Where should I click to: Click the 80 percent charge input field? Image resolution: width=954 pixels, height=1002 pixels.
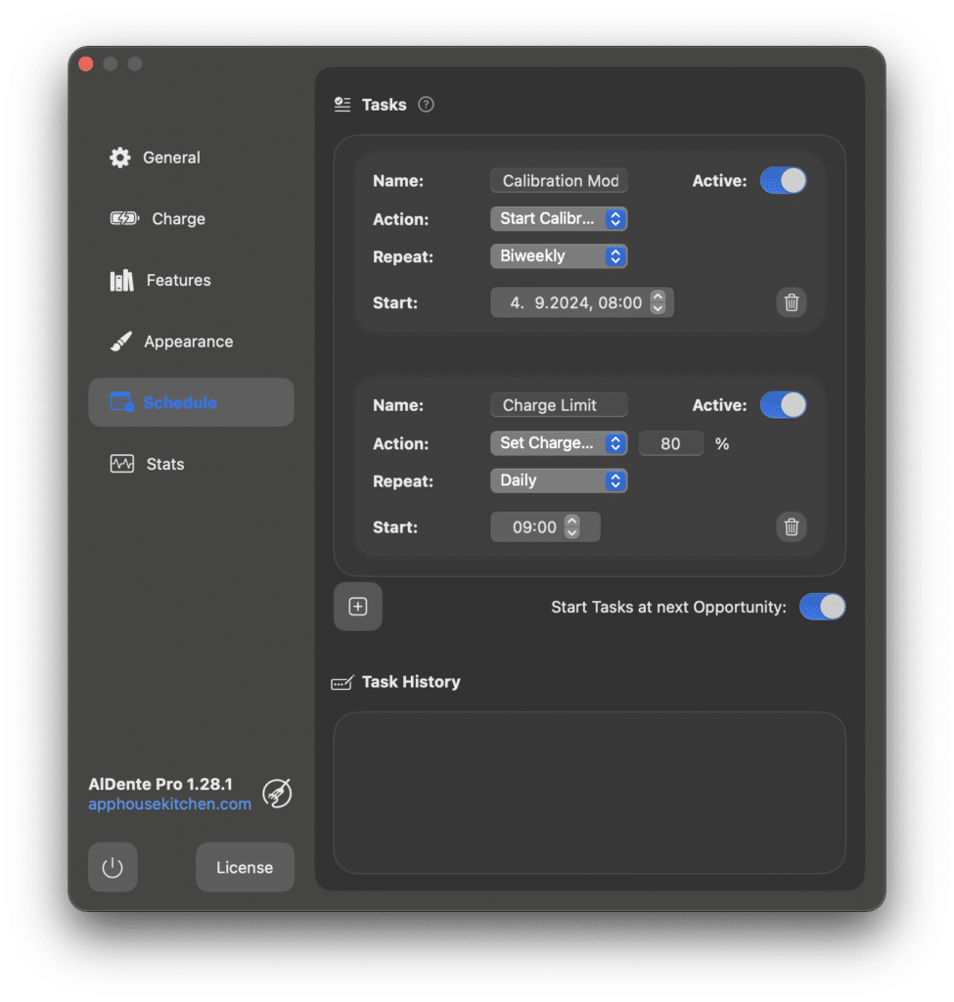tap(670, 443)
